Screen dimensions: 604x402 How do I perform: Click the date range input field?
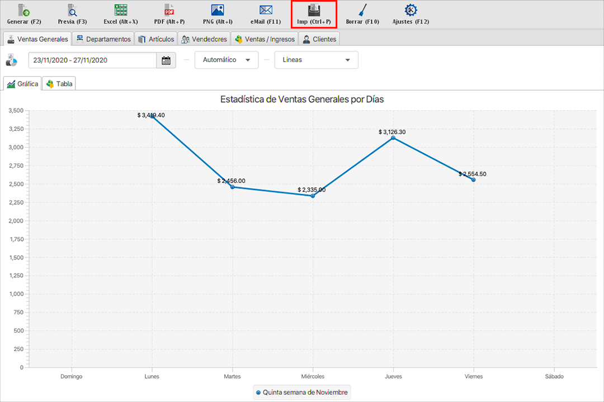(92, 60)
